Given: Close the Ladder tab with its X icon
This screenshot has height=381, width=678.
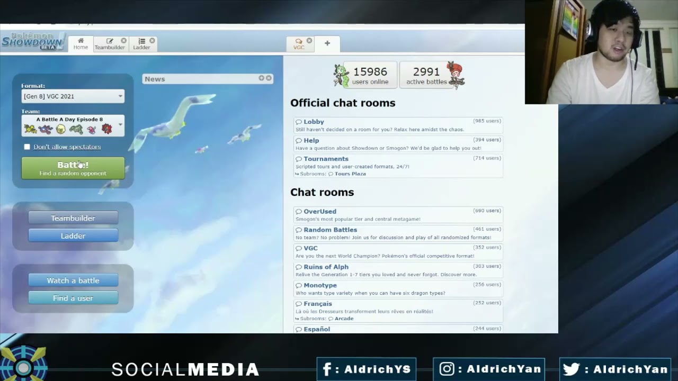Looking at the screenshot, I should point(152,41).
